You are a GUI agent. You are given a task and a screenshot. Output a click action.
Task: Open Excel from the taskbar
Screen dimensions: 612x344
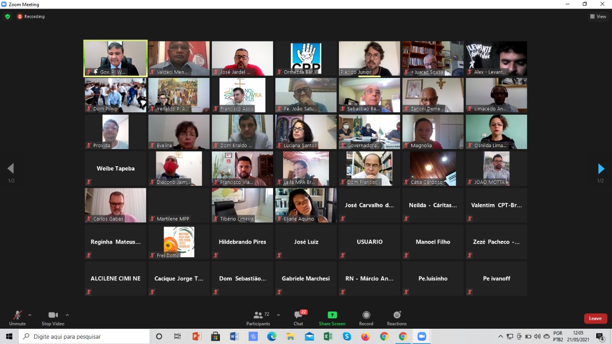pyautogui.click(x=328, y=336)
